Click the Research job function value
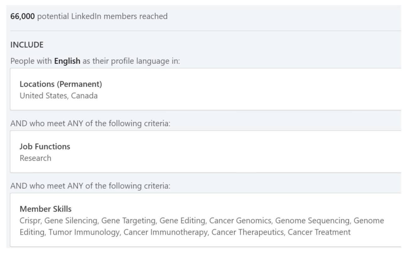 click(x=35, y=158)
